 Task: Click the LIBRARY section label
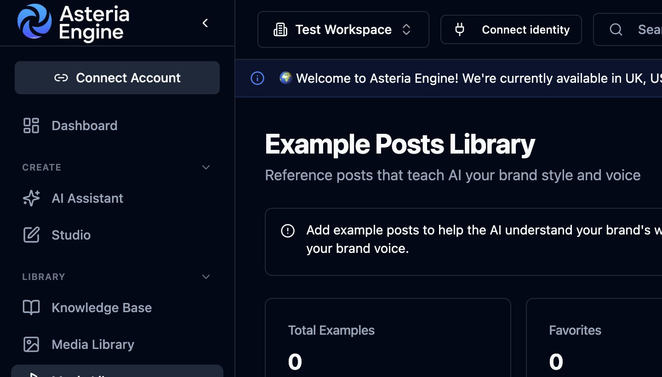coord(44,277)
